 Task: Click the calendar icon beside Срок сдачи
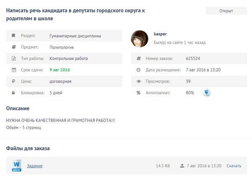click(x=13, y=70)
